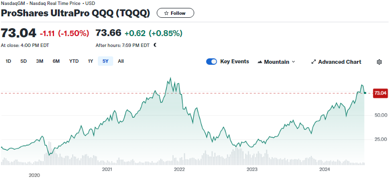Switch to the 3M range

pos(40,61)
